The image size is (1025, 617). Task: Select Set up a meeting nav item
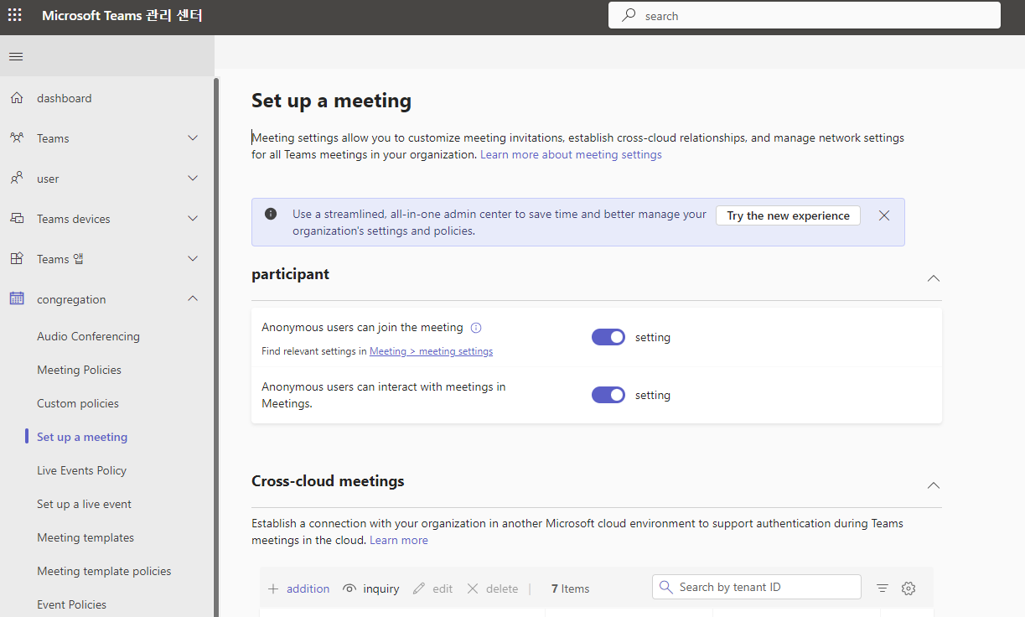pyautogui.click(x=82, y=437)
